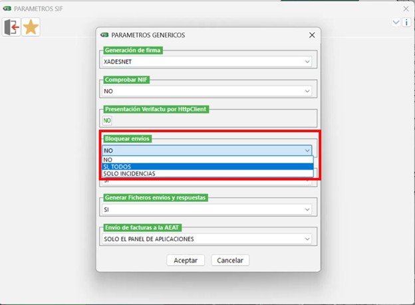The width and height of the screenshot is (415, 305).
Task: Open Generar Ficheros envíos y respuestas dropdown
Action: [x=307, y=209]
